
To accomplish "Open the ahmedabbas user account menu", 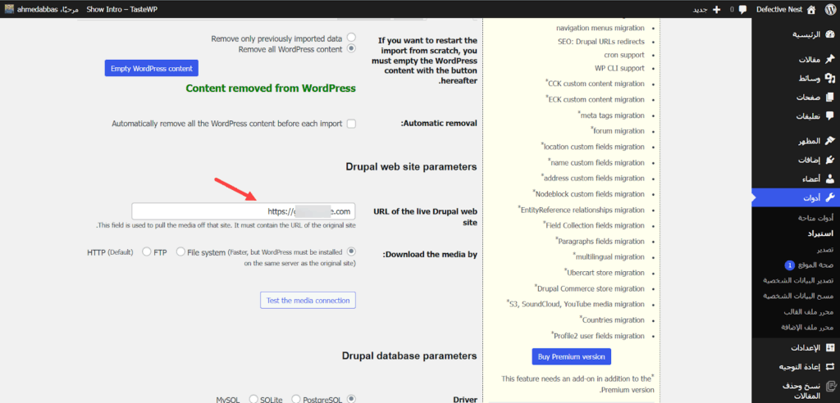I will point(41,10).
